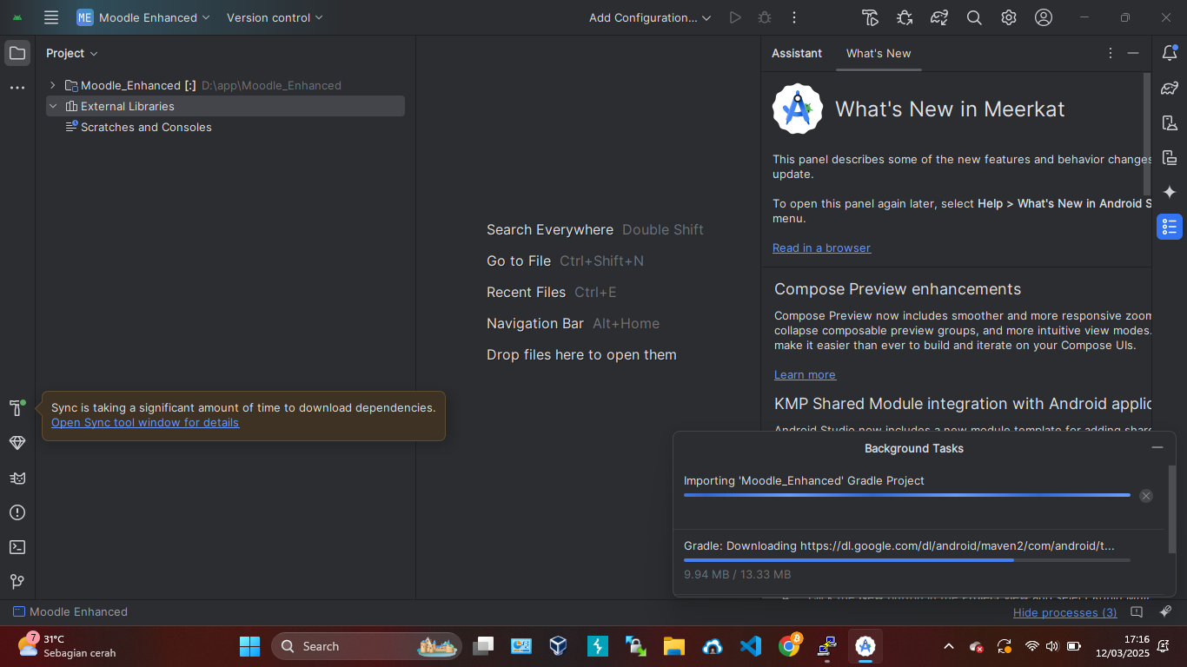Collapse the External Libraries tree node arrow

[53, 106]
